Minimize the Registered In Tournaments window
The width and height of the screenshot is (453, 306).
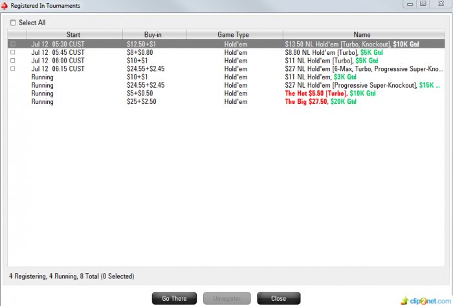[410, 4]
